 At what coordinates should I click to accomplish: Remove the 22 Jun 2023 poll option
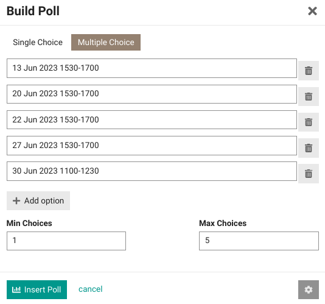click(308, 122)
